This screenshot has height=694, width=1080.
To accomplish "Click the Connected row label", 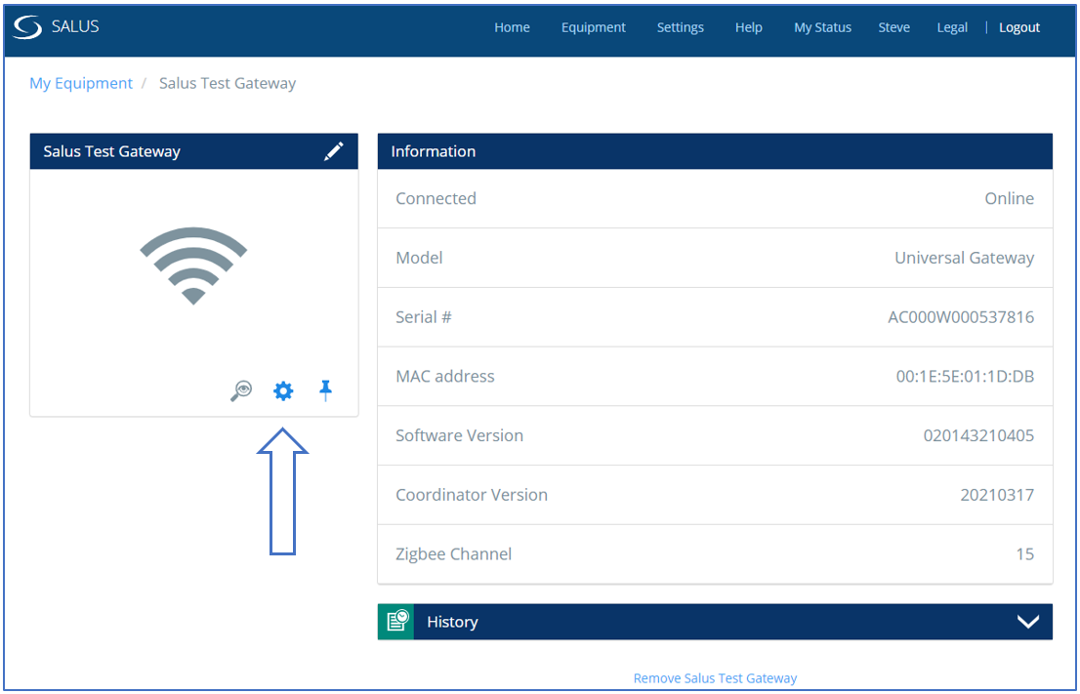I will click(x=436, y=198).
